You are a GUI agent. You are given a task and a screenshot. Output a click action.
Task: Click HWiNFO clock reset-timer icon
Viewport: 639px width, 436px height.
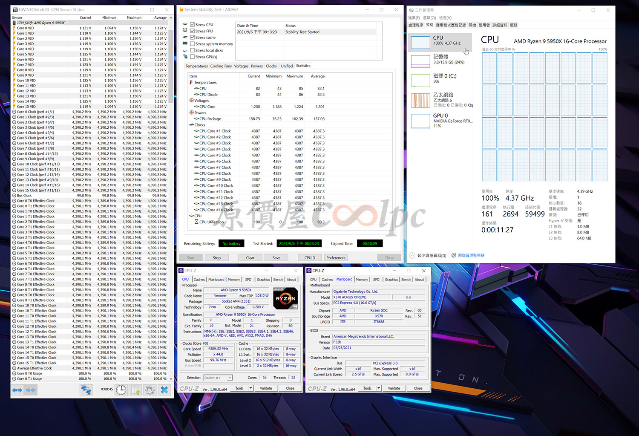[x=121, y=390]
